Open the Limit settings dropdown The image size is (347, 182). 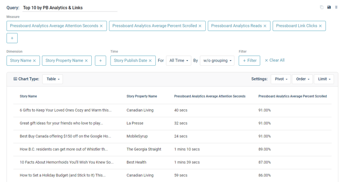tap(324, 79)
